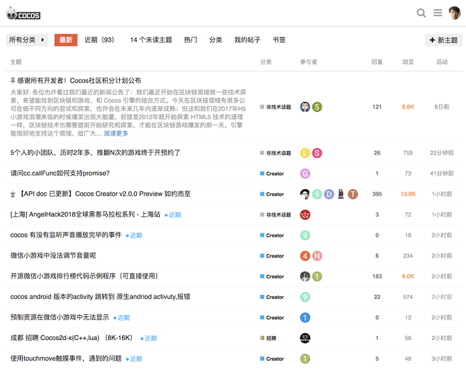Open the cocos android activity 报错 topic
This screenshot has height=369, width=466.
click(100, 296)
